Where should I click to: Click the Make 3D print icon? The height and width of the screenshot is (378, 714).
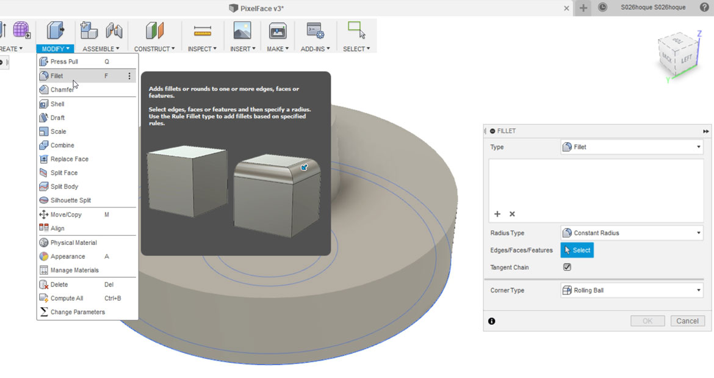point(277,31)
